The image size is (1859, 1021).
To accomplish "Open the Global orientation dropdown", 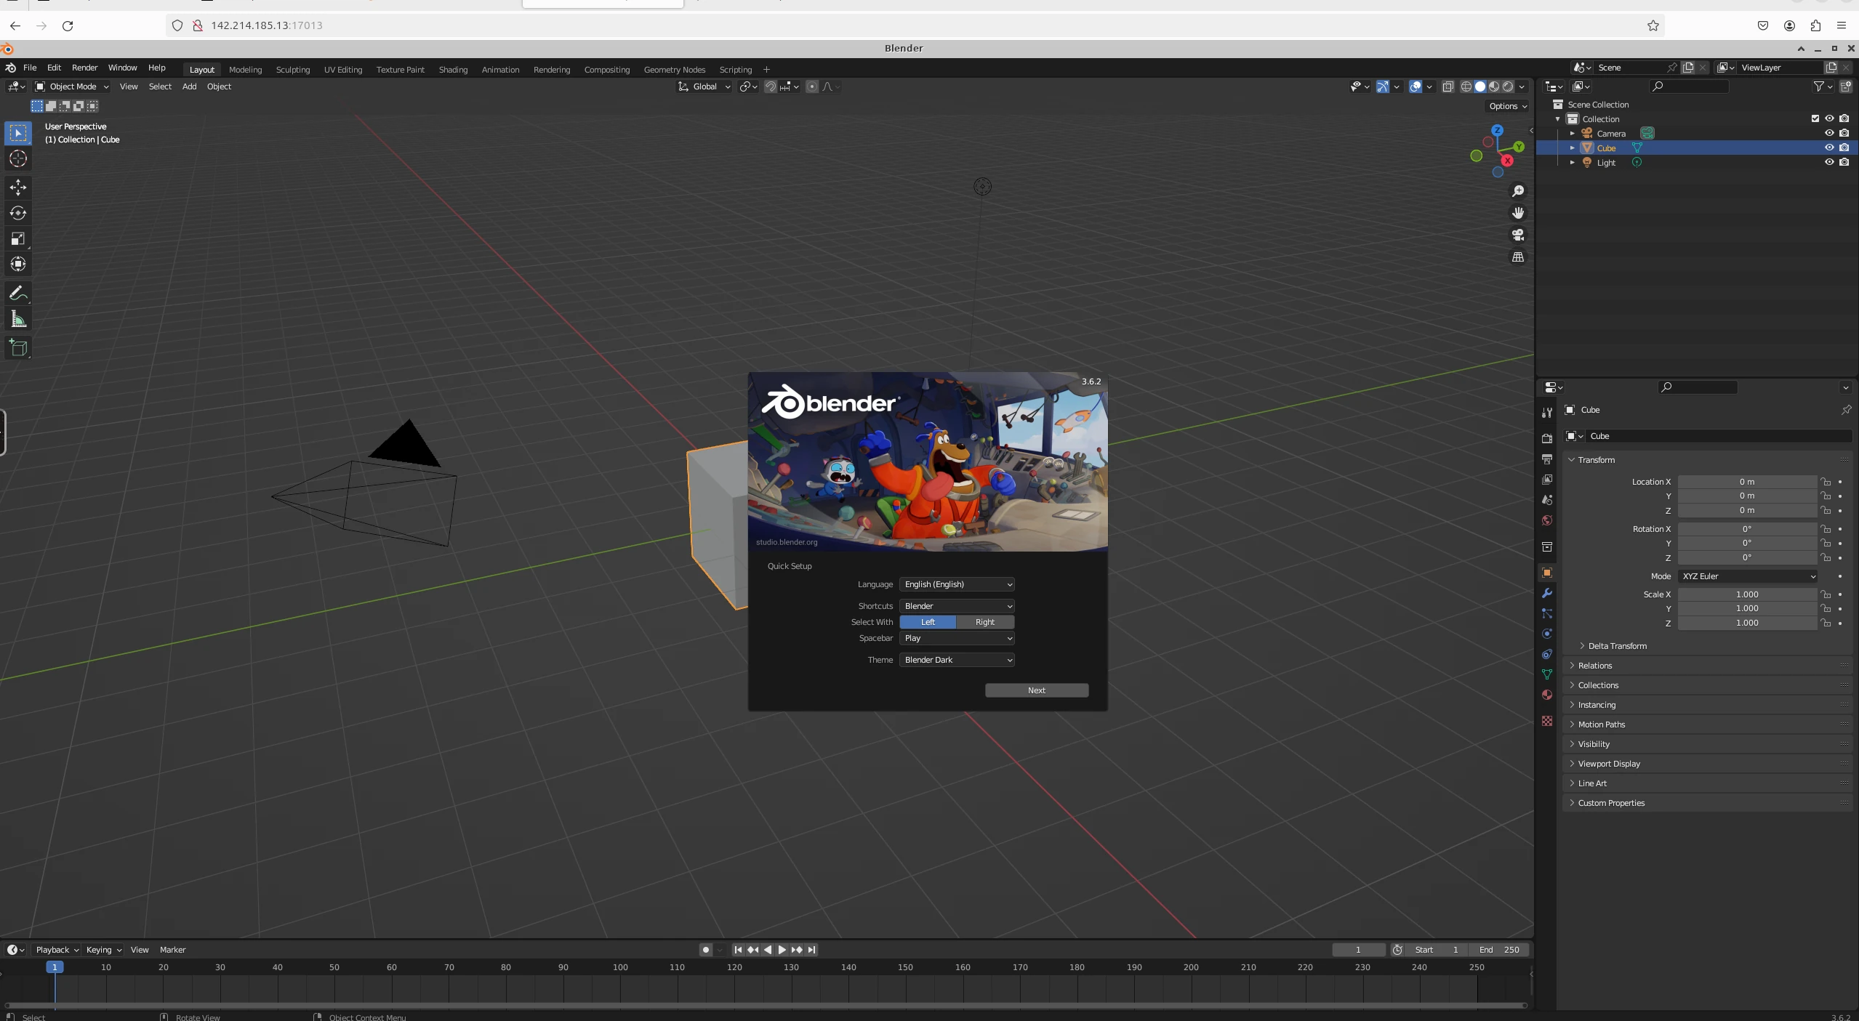I will (704, 86).
